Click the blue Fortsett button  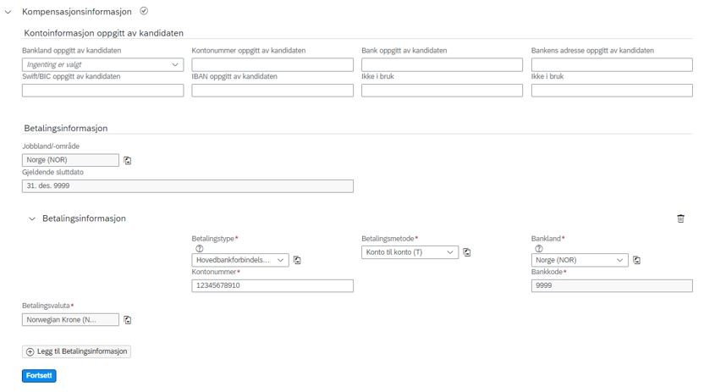pos(39,376)
